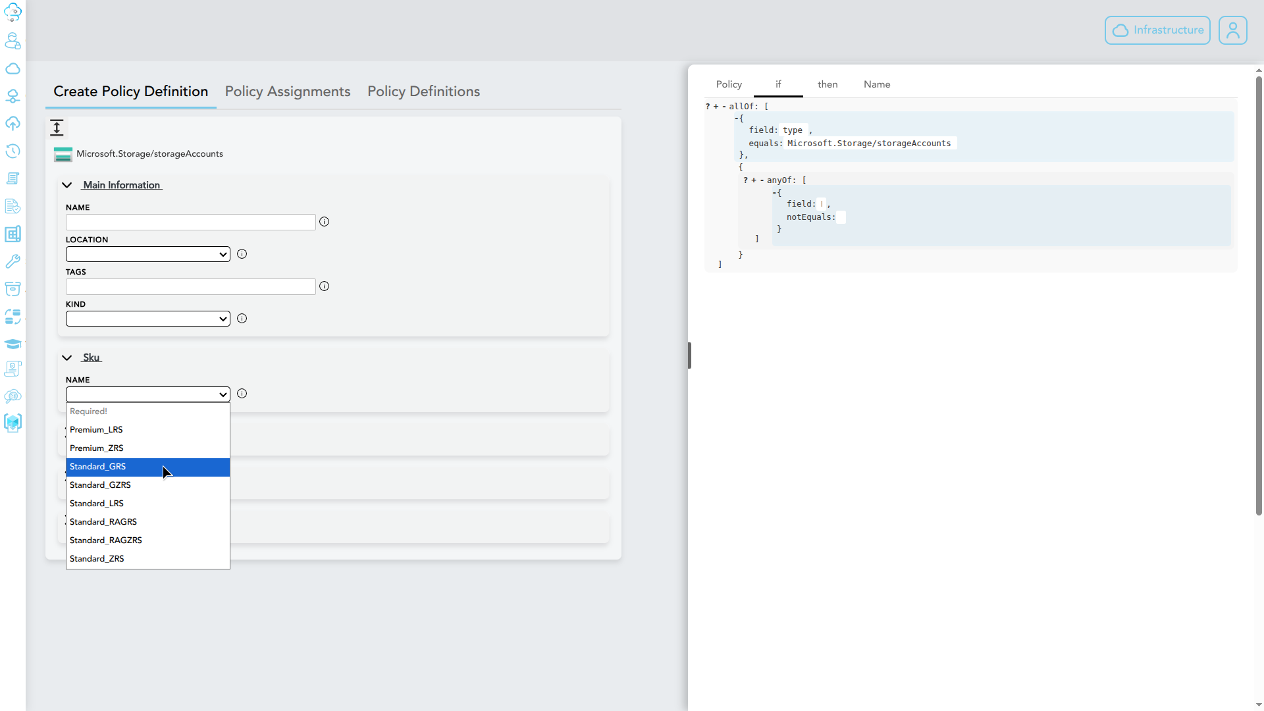Select Create Policy Definition tab
Image resolution: width=1264 pixels, height=711 pixels.
tap(130, 92)
